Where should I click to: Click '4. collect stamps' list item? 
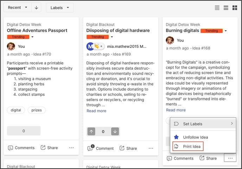pyautogui.click(x=29, y=94)
